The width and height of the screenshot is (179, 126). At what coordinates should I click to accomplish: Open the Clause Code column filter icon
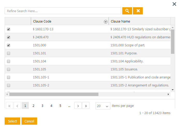pyautogui.click(x=105, y=22)
